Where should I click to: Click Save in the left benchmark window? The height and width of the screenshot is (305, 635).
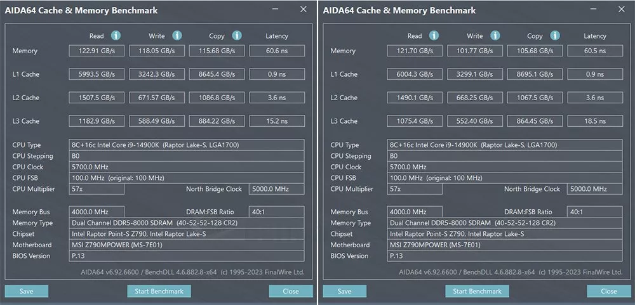pos(26,291)
